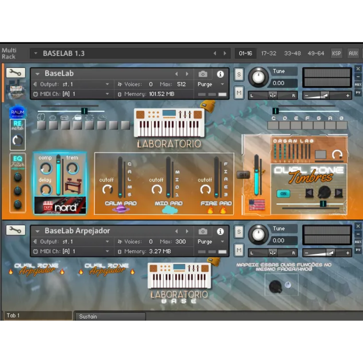363x363 pixels.
Task: Select Tab 1 at bottom
Action: point(38,315)
